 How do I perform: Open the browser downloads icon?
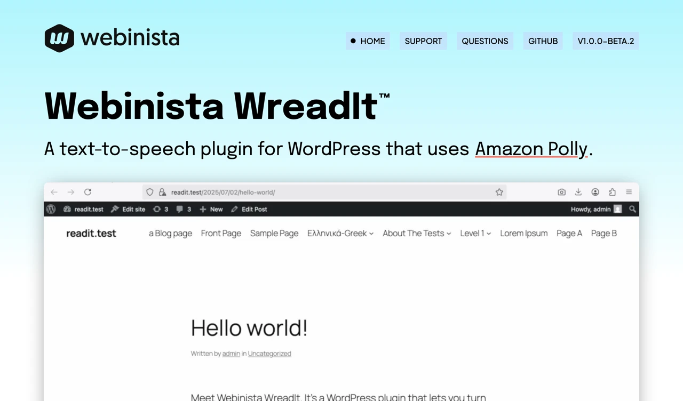(578, 192)
